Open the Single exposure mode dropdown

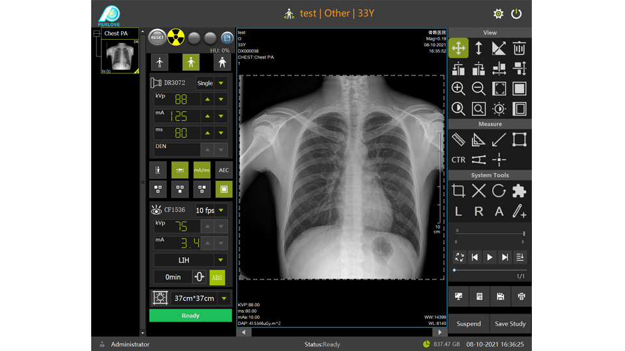(221, 83)
